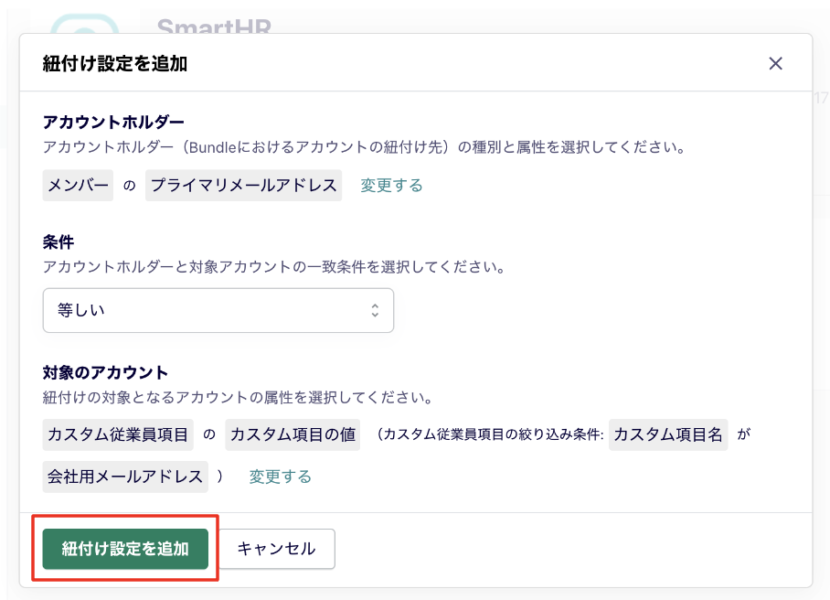This screenshot has height=600, width=830.
Task: Click the キャンセル button
Action: pos(276,549)
